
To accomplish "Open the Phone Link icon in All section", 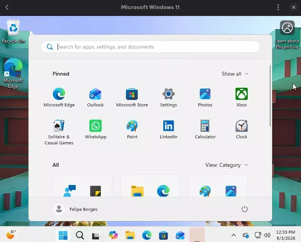I will point(70,191).
